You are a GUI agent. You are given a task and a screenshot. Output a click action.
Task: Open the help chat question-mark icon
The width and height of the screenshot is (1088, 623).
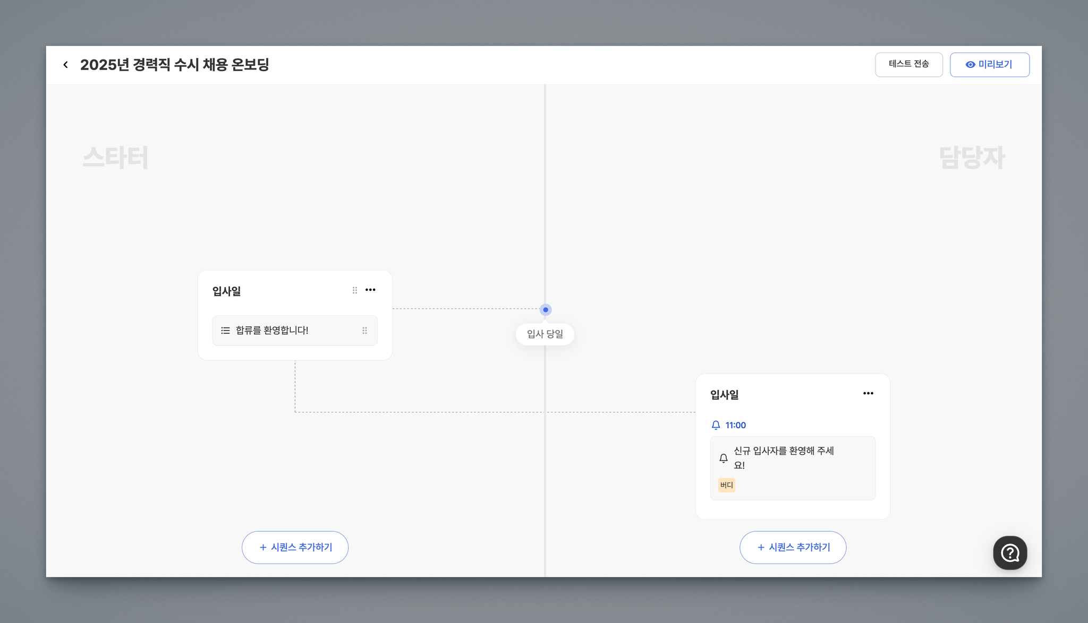(1009, 553)
